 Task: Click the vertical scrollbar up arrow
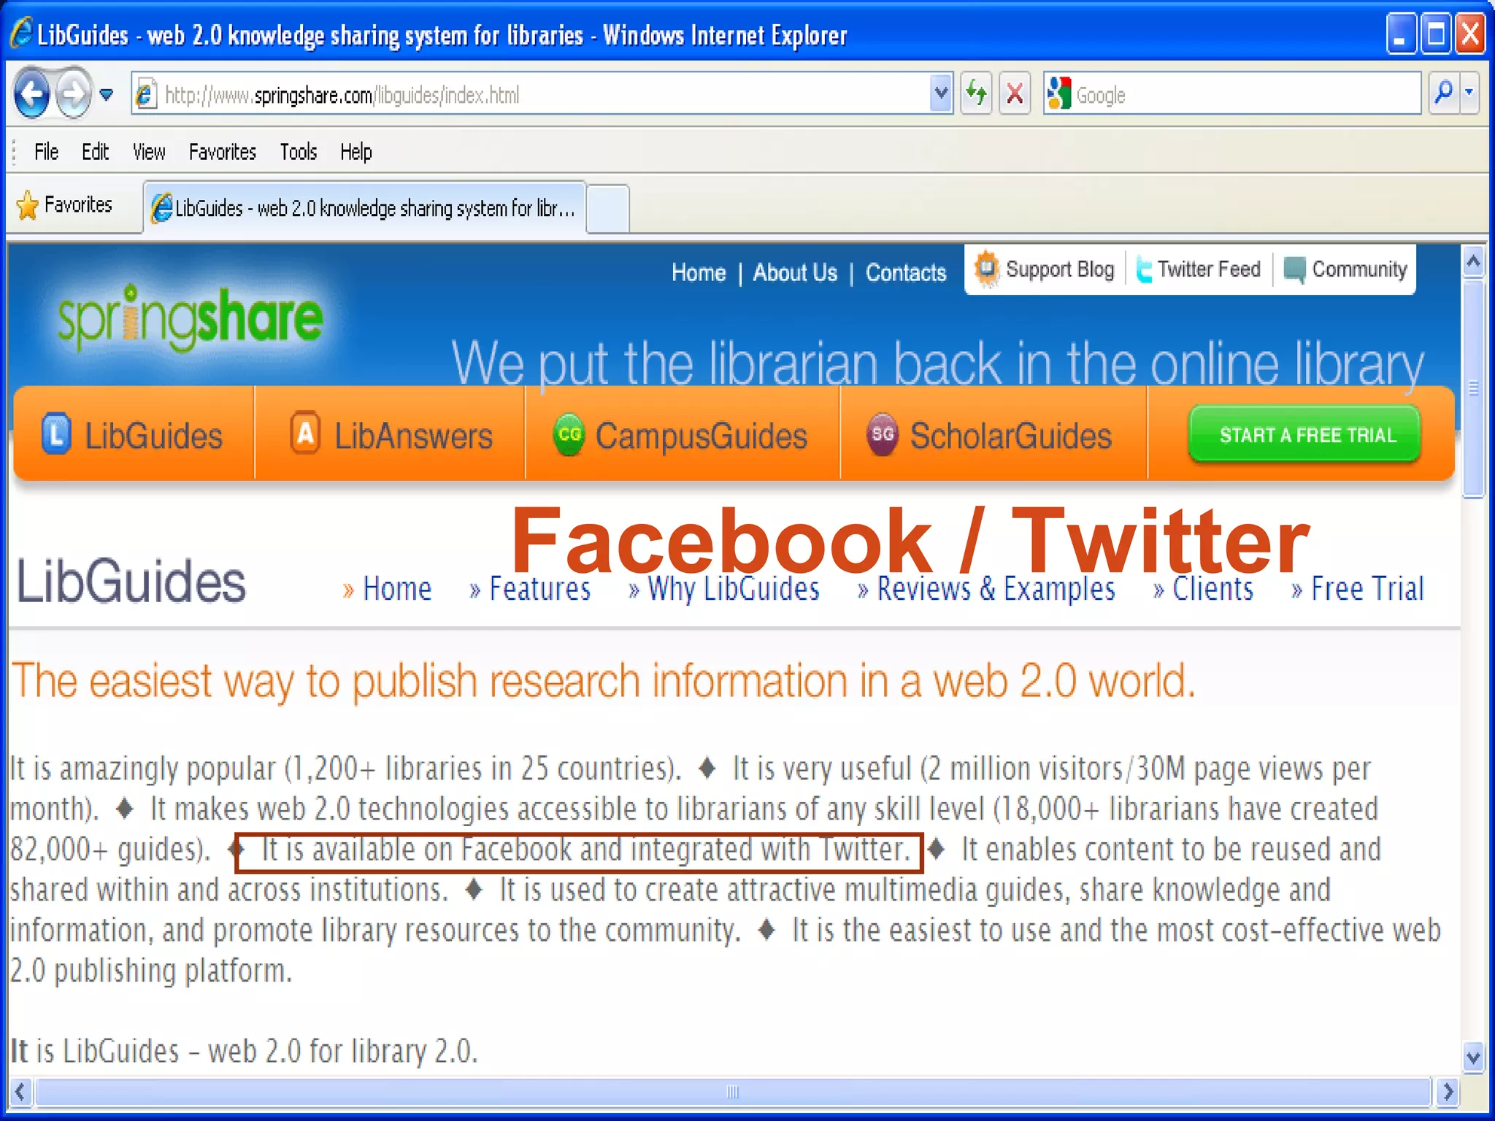pyautogui.click(x=1474, y=261)
